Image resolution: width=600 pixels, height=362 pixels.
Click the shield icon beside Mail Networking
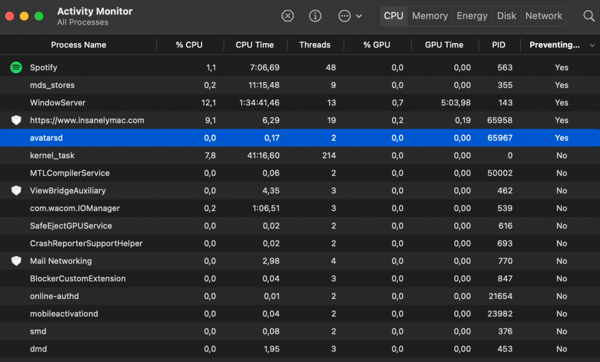pyautogui.click(x=16, y=261)
